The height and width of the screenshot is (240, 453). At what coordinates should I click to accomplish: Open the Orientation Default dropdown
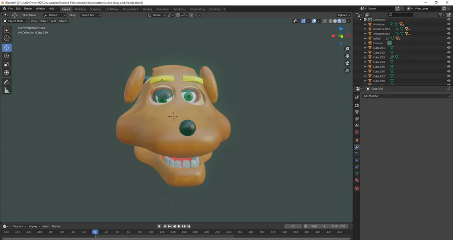[x=55, y=15]
